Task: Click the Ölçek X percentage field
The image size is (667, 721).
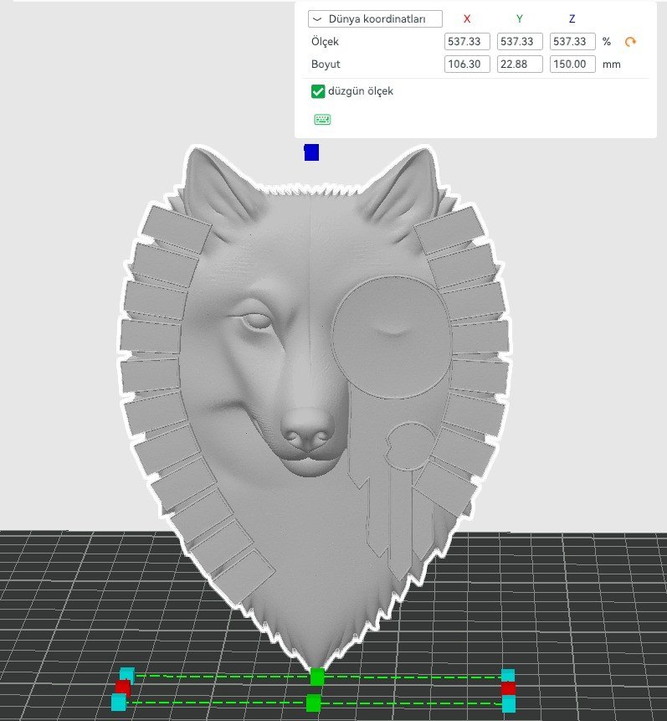Action: point(467,42)
